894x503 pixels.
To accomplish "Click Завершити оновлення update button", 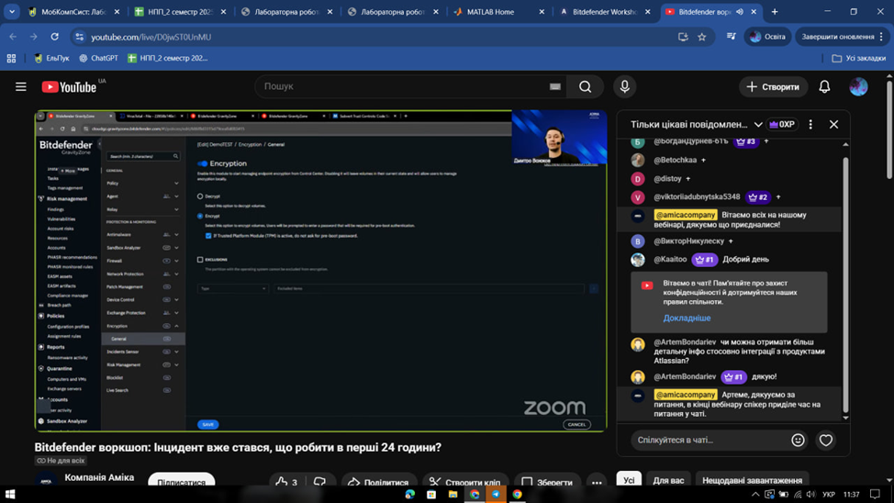I will tap(842, 37).
